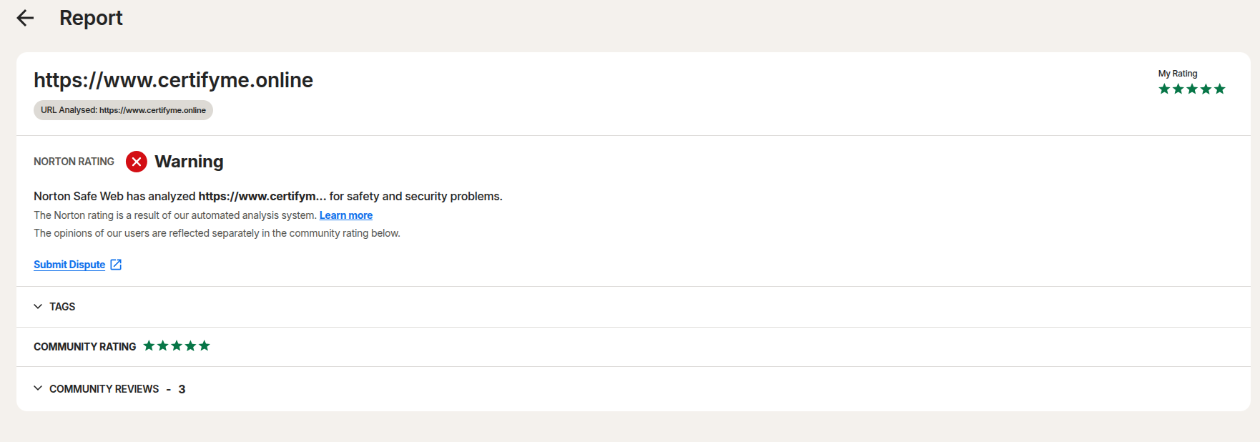Click the COMMUNITY REVIEWS label

[x=104, y=389]
